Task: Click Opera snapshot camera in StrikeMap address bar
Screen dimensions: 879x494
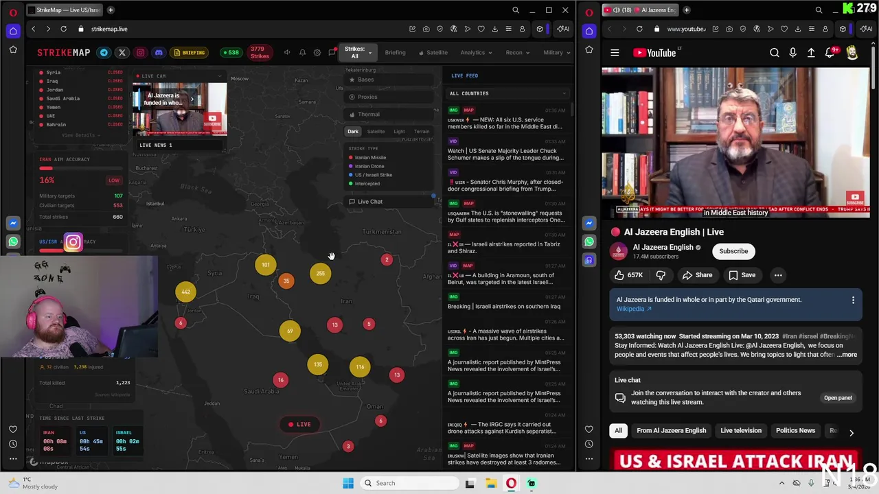Action: tap(426, 29)
